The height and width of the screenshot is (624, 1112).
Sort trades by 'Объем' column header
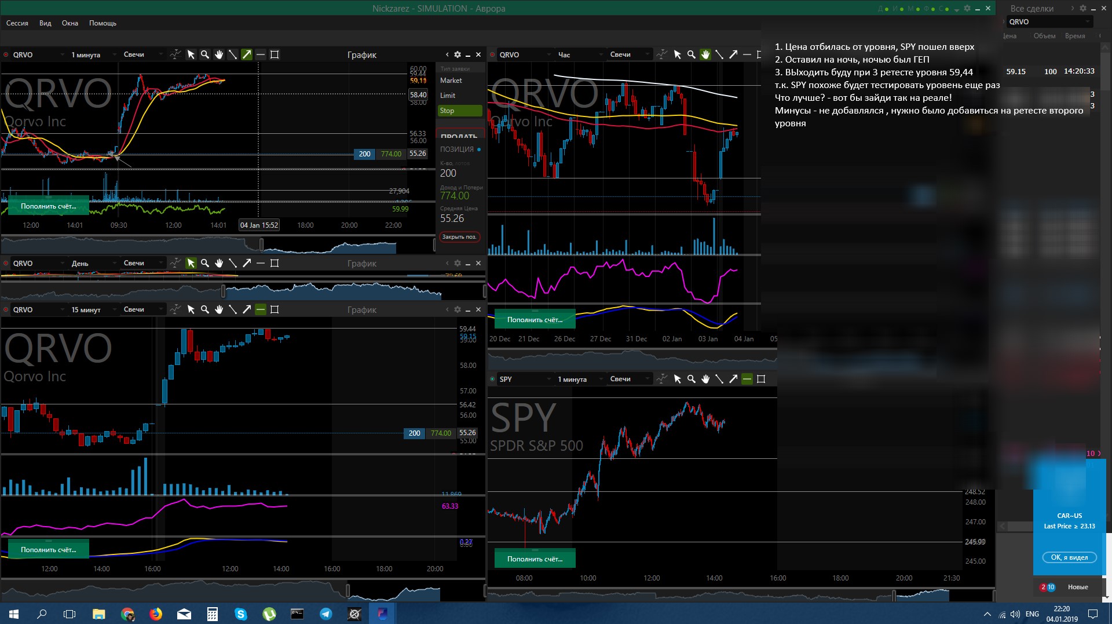click(x=1044, y=36)
